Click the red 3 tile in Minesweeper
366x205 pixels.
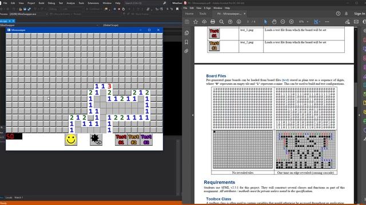tap(109, 86)
